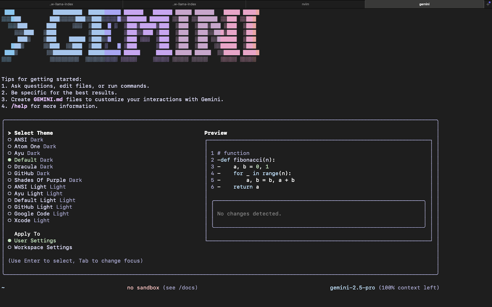Click the 'Ask questions, edit files' tip

tap(80, 86)
